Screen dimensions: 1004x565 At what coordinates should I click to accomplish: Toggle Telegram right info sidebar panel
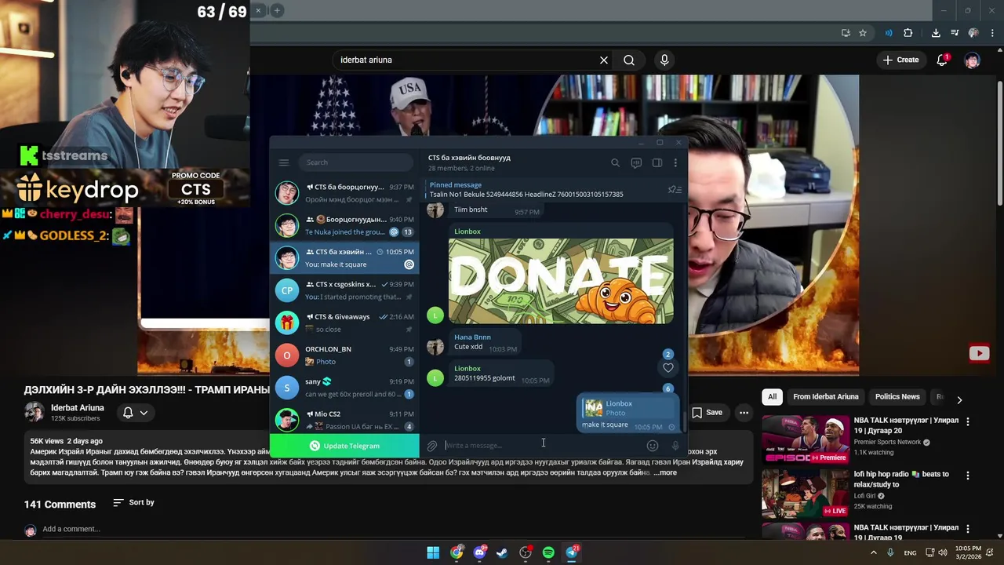(x=657, y=162)
